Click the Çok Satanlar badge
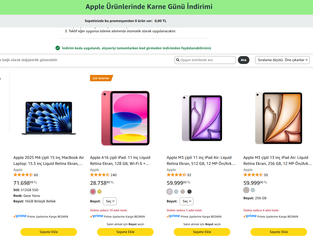This screenshot has width=313, height=238. pyautogui.click(x=101, y=78)
